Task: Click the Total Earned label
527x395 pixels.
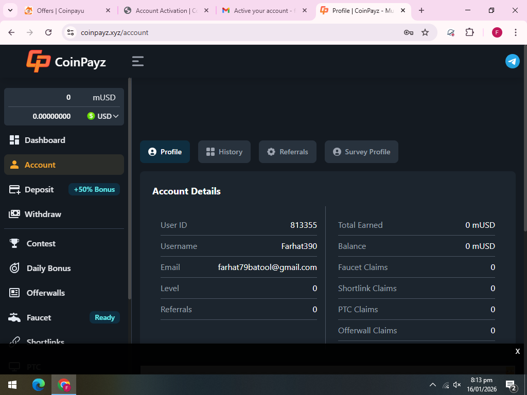Action: 360,225
